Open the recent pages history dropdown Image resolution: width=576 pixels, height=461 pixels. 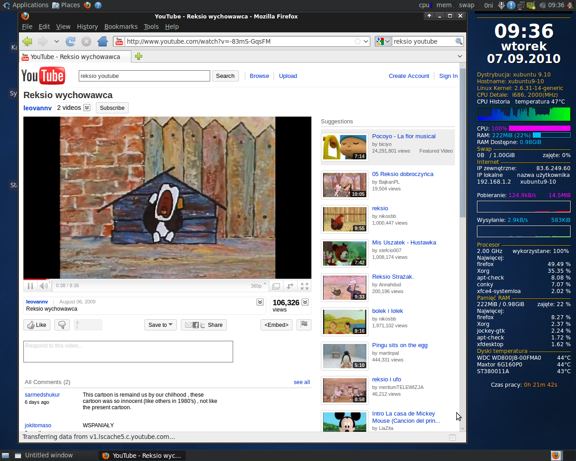[56, 41]
